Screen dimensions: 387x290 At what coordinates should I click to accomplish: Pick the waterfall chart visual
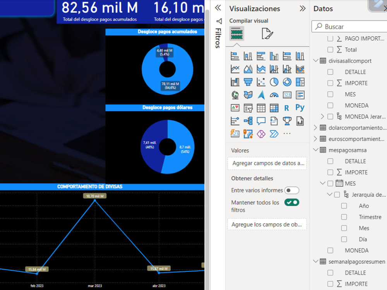coord(235,82)
